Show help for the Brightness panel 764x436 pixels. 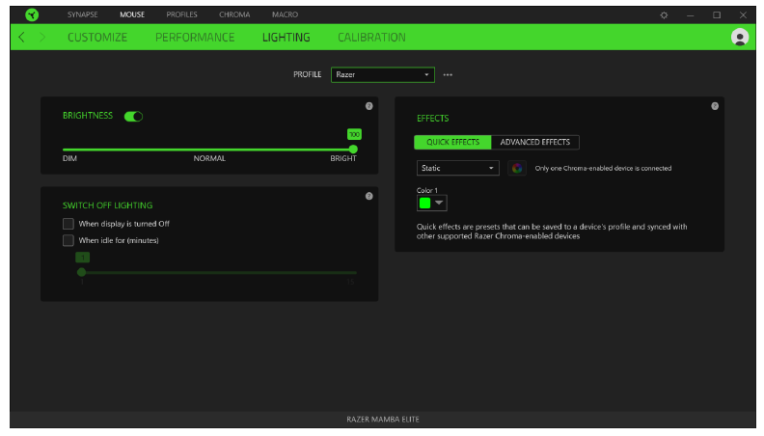pos(368,106)
